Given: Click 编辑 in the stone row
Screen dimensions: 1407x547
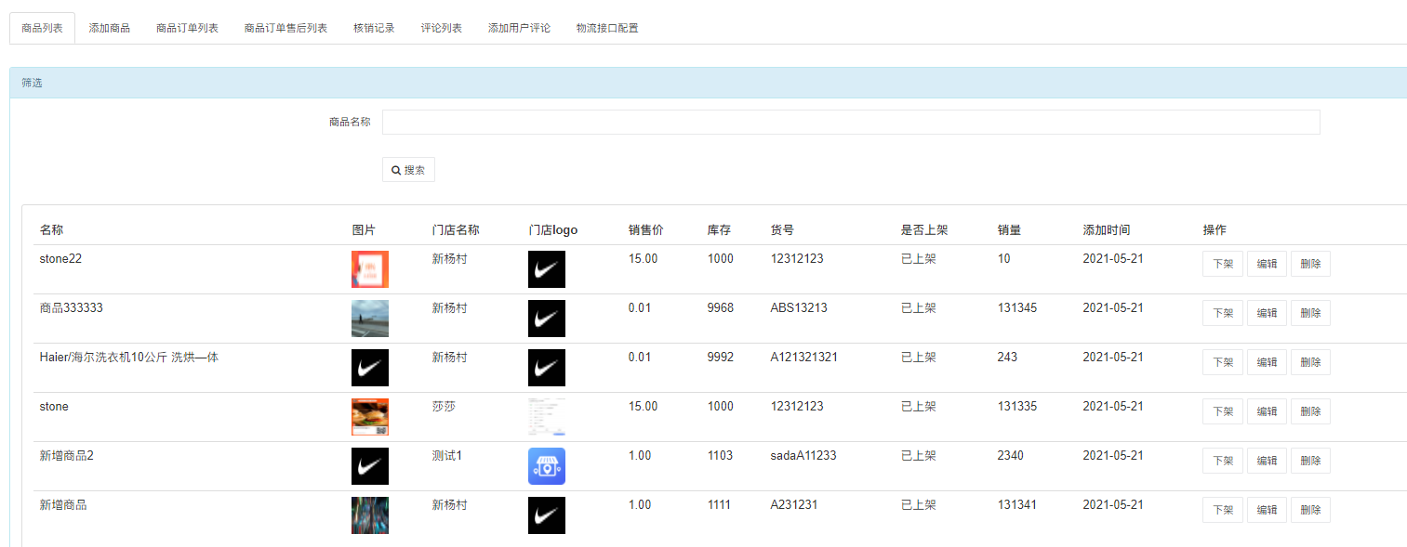Looking at the screenshot, I should 1267,411.
